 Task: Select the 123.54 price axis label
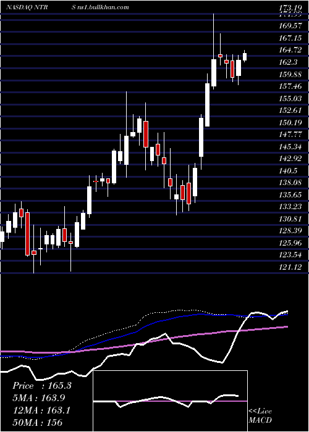291,255
